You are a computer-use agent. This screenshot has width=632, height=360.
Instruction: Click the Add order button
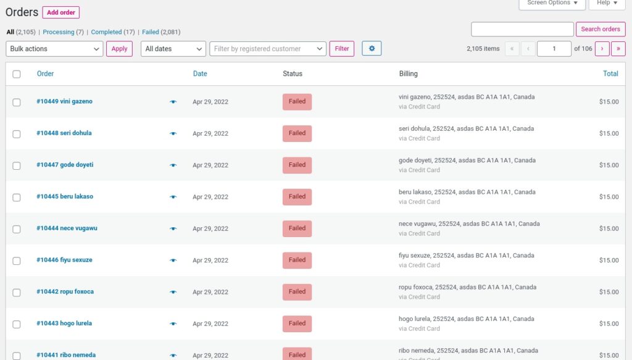[x=60, y=12]
